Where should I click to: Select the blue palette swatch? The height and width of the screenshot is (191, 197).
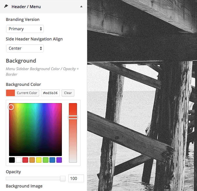52,160
